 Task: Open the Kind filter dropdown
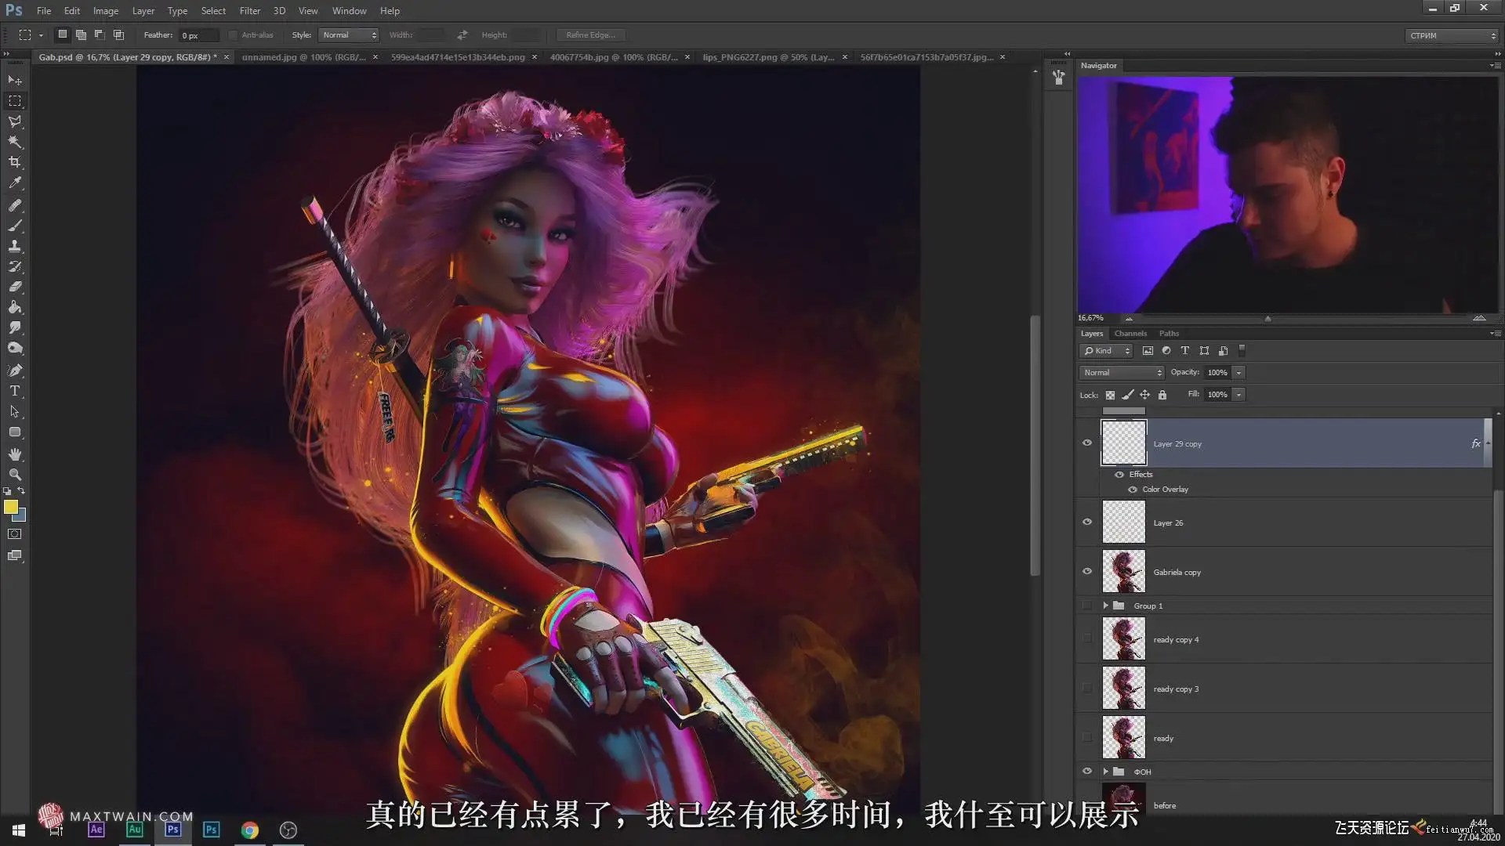click(x=1106, y=351)
